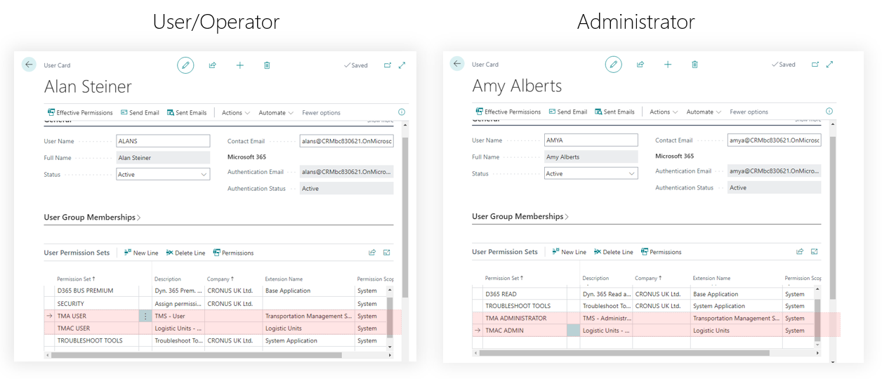This screenshot has height=379, width=882.
Task: Click Sent Emails on Amy Alberts card
Action: point(614,112)
